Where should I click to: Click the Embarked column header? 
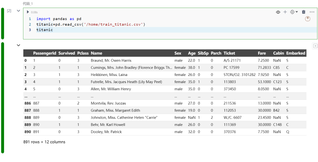(296, 53)
